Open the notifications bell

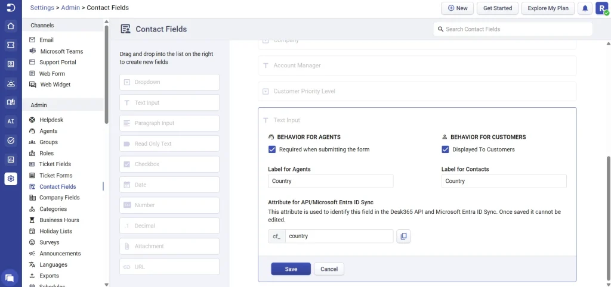(x=585, y=8)
